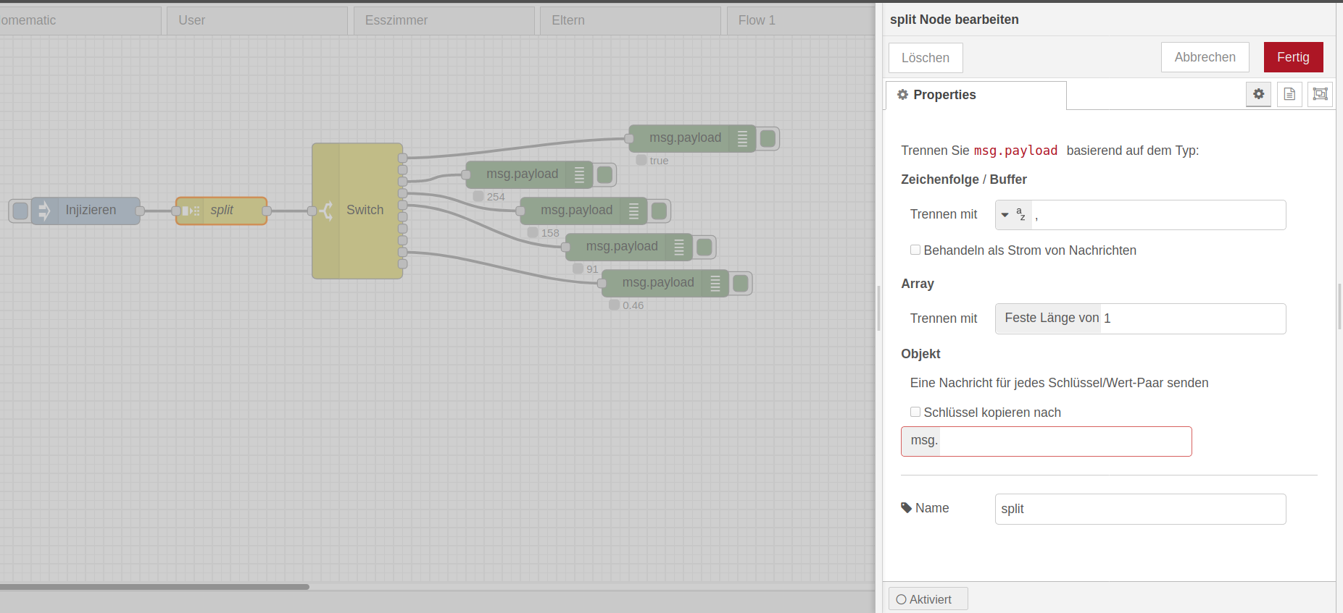Toggle debug node with status 254

click(x=604, y=174)
